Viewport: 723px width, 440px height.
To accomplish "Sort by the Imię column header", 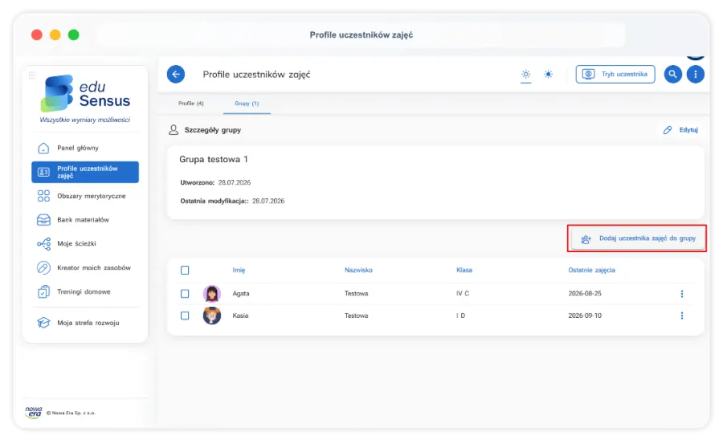I will coord(239,270).
